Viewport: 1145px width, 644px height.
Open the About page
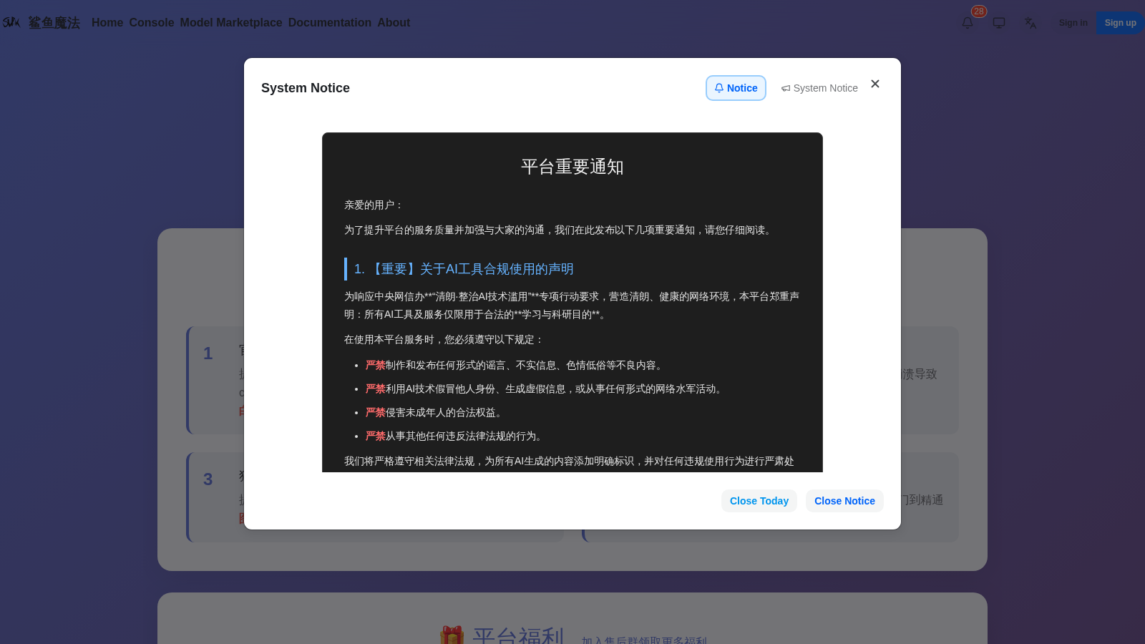click(x=394, y=23)
